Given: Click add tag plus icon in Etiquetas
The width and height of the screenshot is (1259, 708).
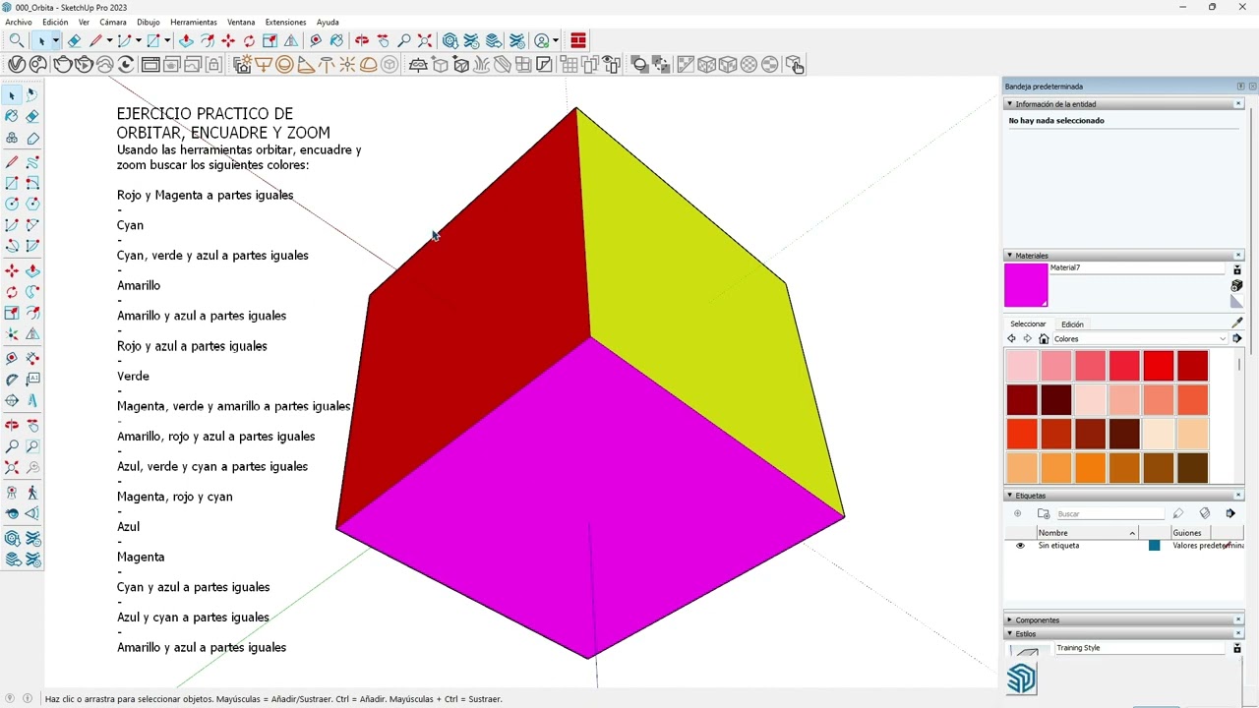Looking at the screenshot, I should click(1017, 513).
